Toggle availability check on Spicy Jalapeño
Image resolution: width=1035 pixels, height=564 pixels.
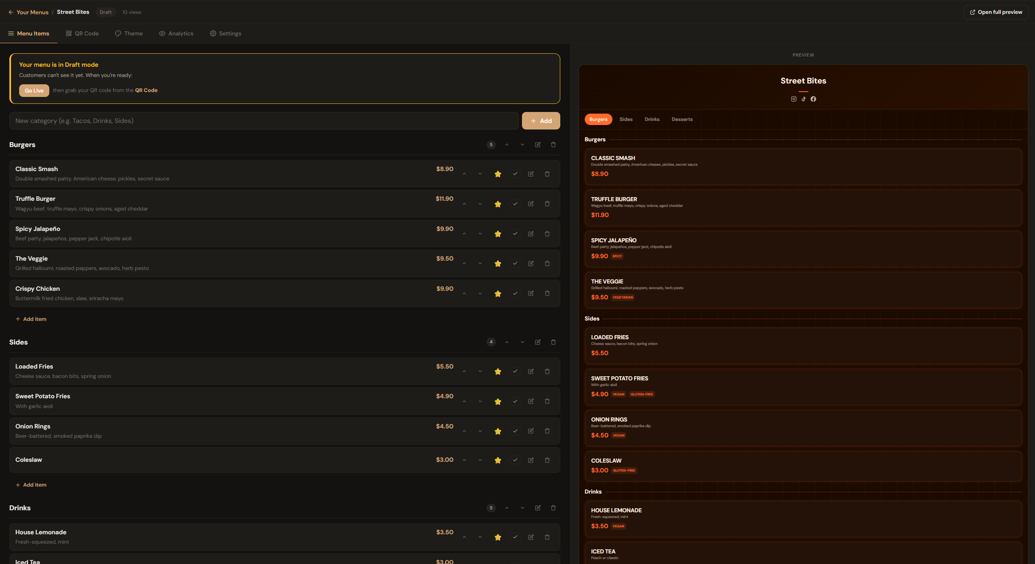pyautogui.click(x=515, y=234)
